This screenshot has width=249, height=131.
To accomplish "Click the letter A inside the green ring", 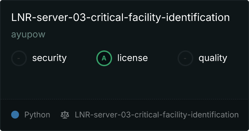I will (x=104, y=58).
